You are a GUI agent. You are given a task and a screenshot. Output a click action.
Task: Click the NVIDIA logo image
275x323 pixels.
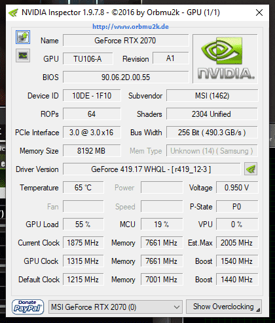(225, 59)
